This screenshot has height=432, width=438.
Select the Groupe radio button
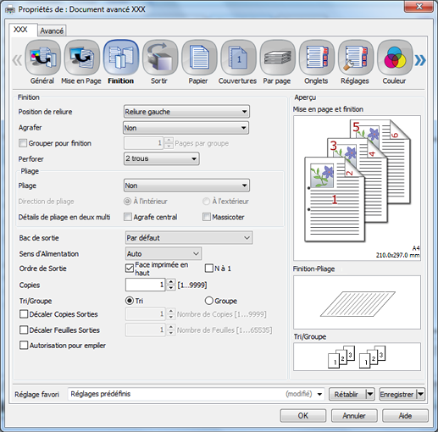coord(208,301)
